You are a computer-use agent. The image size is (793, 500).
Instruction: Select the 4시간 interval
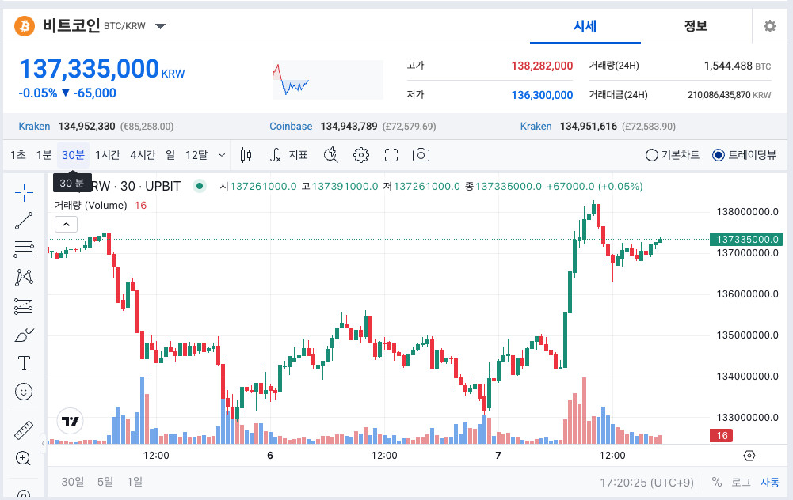(x=143, y=155)
